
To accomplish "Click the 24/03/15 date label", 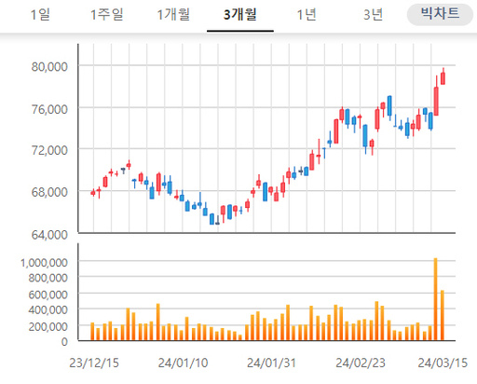I will 443,363.
